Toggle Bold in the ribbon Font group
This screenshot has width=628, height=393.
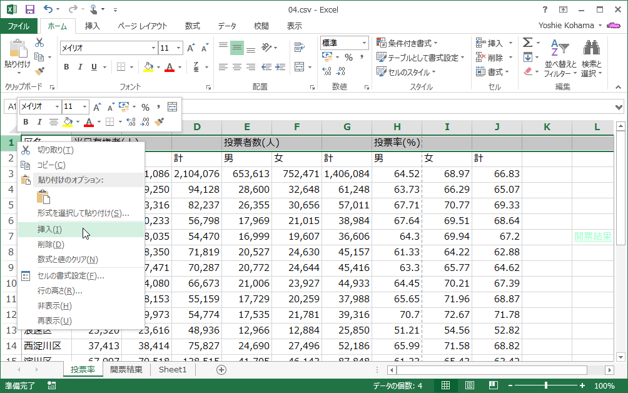pos(66,67)
